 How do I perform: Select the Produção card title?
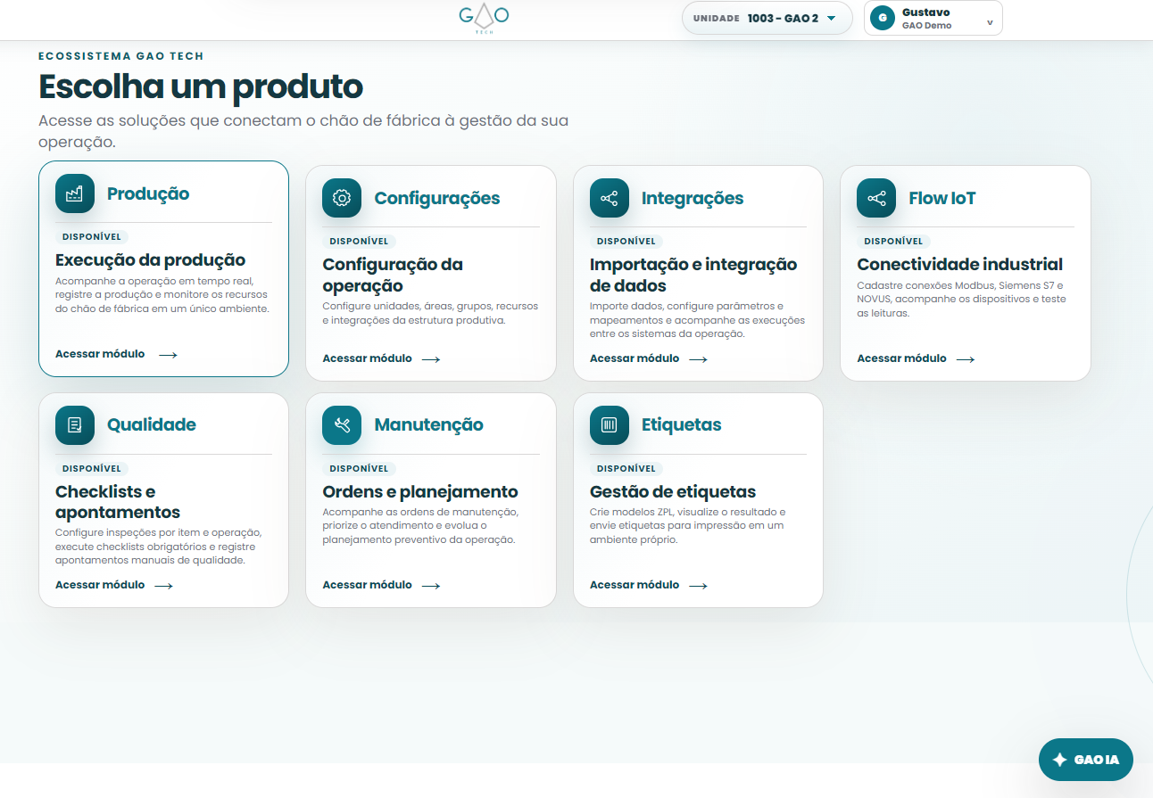pos(148,193)
